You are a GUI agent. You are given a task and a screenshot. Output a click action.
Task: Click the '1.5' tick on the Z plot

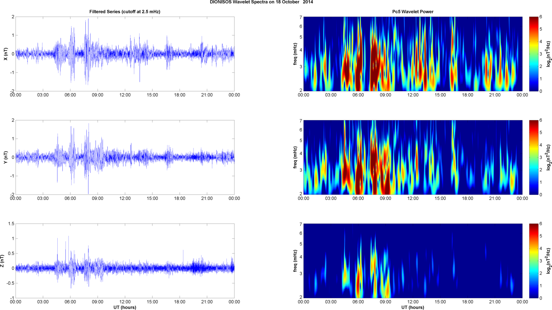pos(11,224)
